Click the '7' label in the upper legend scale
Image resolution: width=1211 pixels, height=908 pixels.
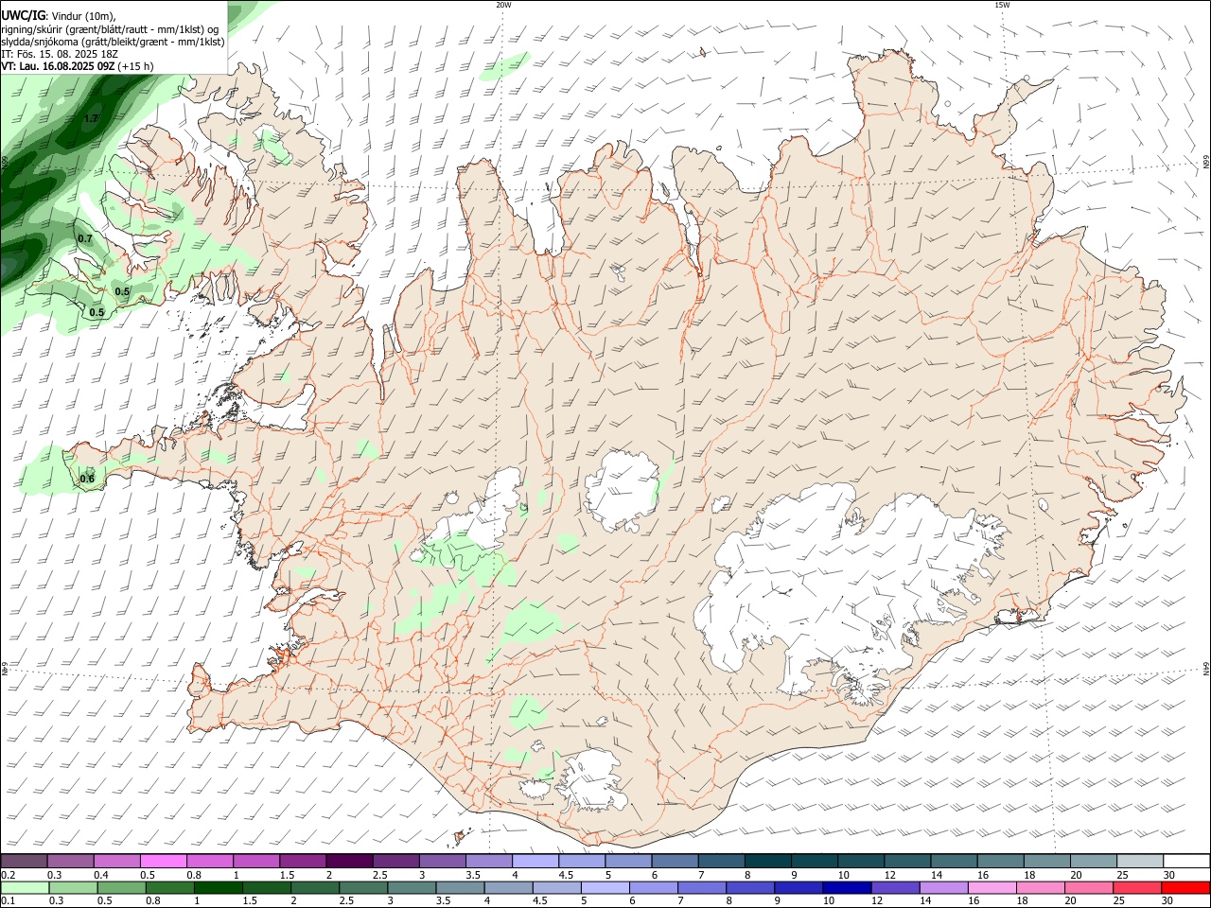[700, 875]
